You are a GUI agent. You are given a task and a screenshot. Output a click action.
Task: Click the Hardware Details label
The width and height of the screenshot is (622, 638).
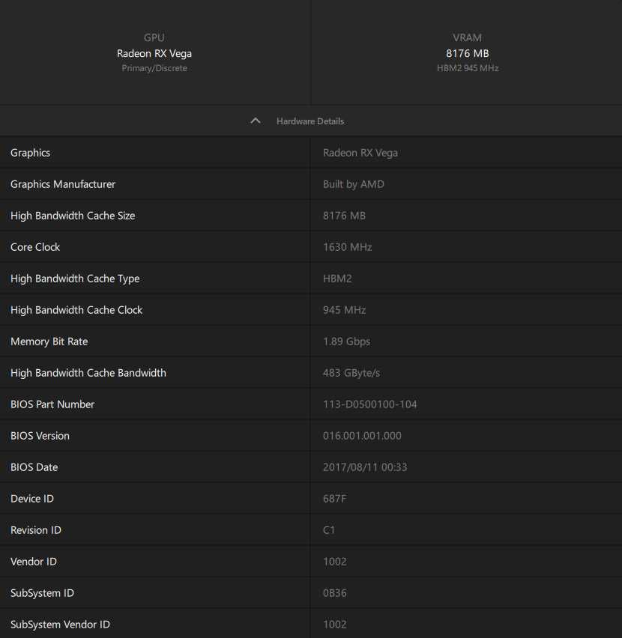(310, 121)
